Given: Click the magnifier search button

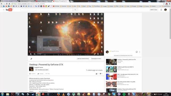Looking at the screenshot, I should [75, 10].
